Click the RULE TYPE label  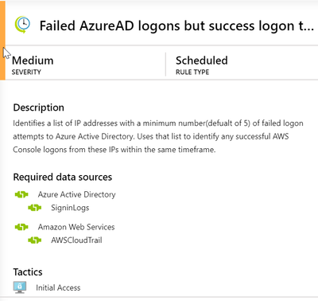click(x=192, y=72)
